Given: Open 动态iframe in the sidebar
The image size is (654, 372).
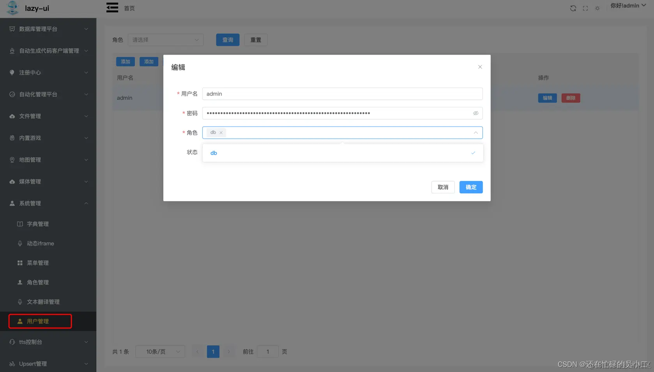Looking at the screenshot, I should [48, 243].
